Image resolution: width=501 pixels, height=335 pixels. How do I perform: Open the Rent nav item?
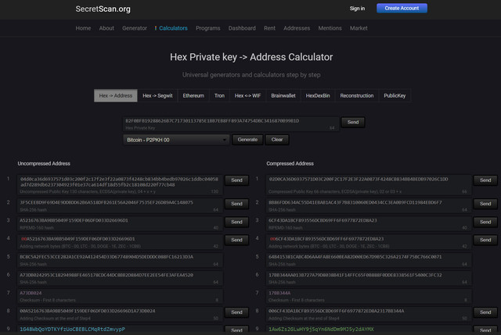click(269, 28)
